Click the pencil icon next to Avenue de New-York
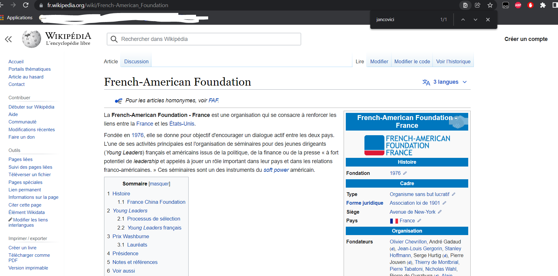 (x=440, y=212)
